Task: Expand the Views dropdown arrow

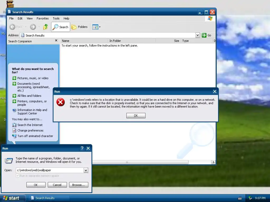Action: pyautogui.click(x=100, y=27)
